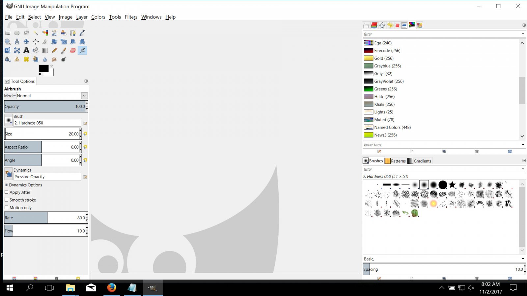Viewport: 527px width, 296px height.
Task: Select the Fuzzy Select wand tool
Action: 36,33
